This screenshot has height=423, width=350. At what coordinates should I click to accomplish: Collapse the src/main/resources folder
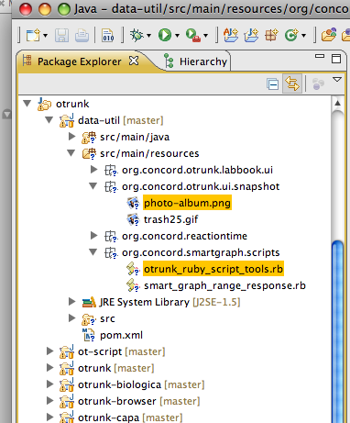coord(71,153)
